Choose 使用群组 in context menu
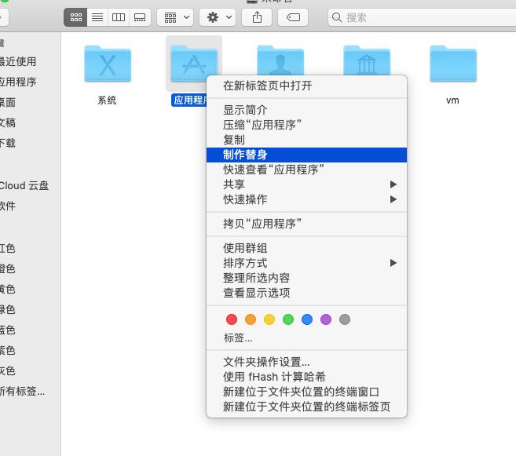 click(x=307, y=248)
